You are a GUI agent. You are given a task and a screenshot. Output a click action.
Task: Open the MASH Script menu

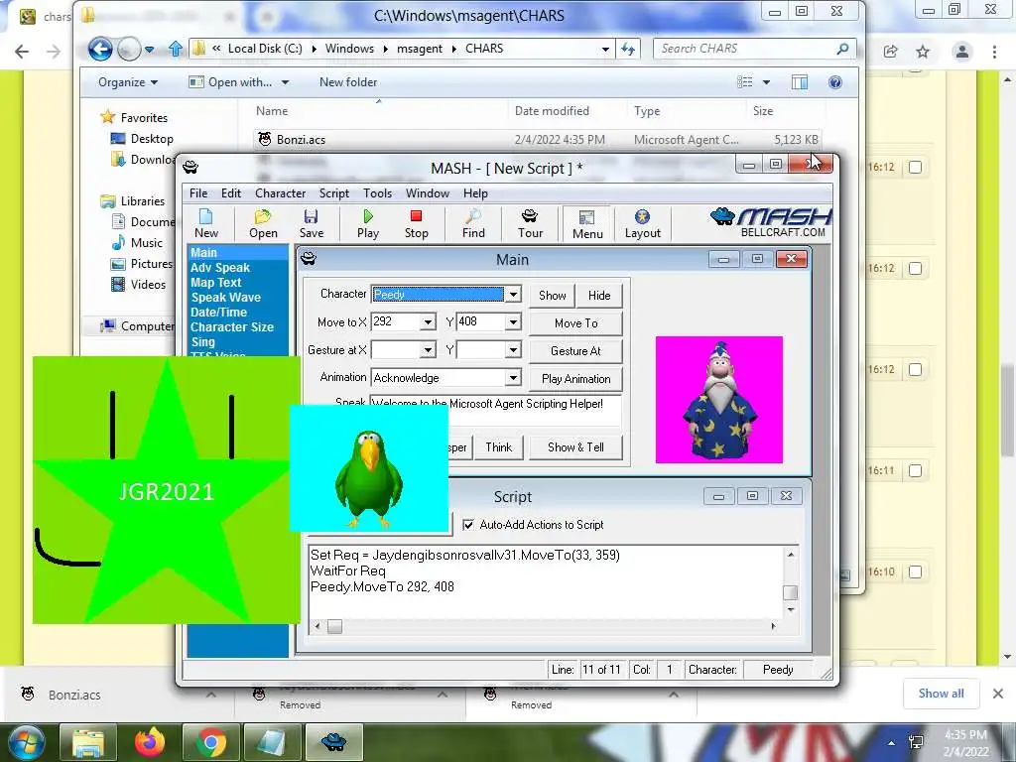pyautogui.click(x=333, y=193)
